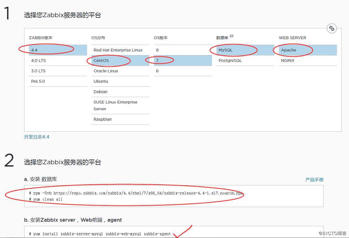Screen dimensions: 349x238
Task: Click the OS分布 column header
Action: click(x=98, y=38)
